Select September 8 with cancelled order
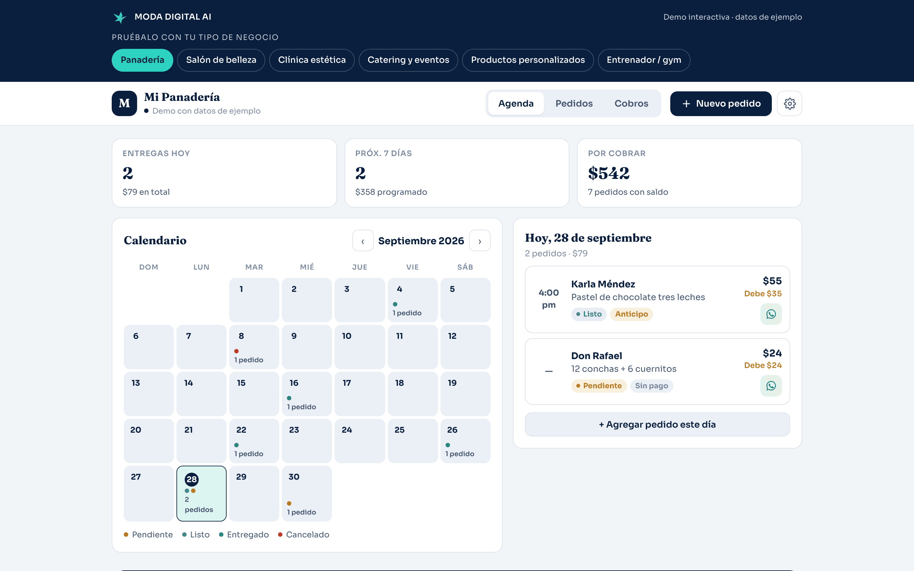Screen dimensions: 914x571 (x=254, y=347)
